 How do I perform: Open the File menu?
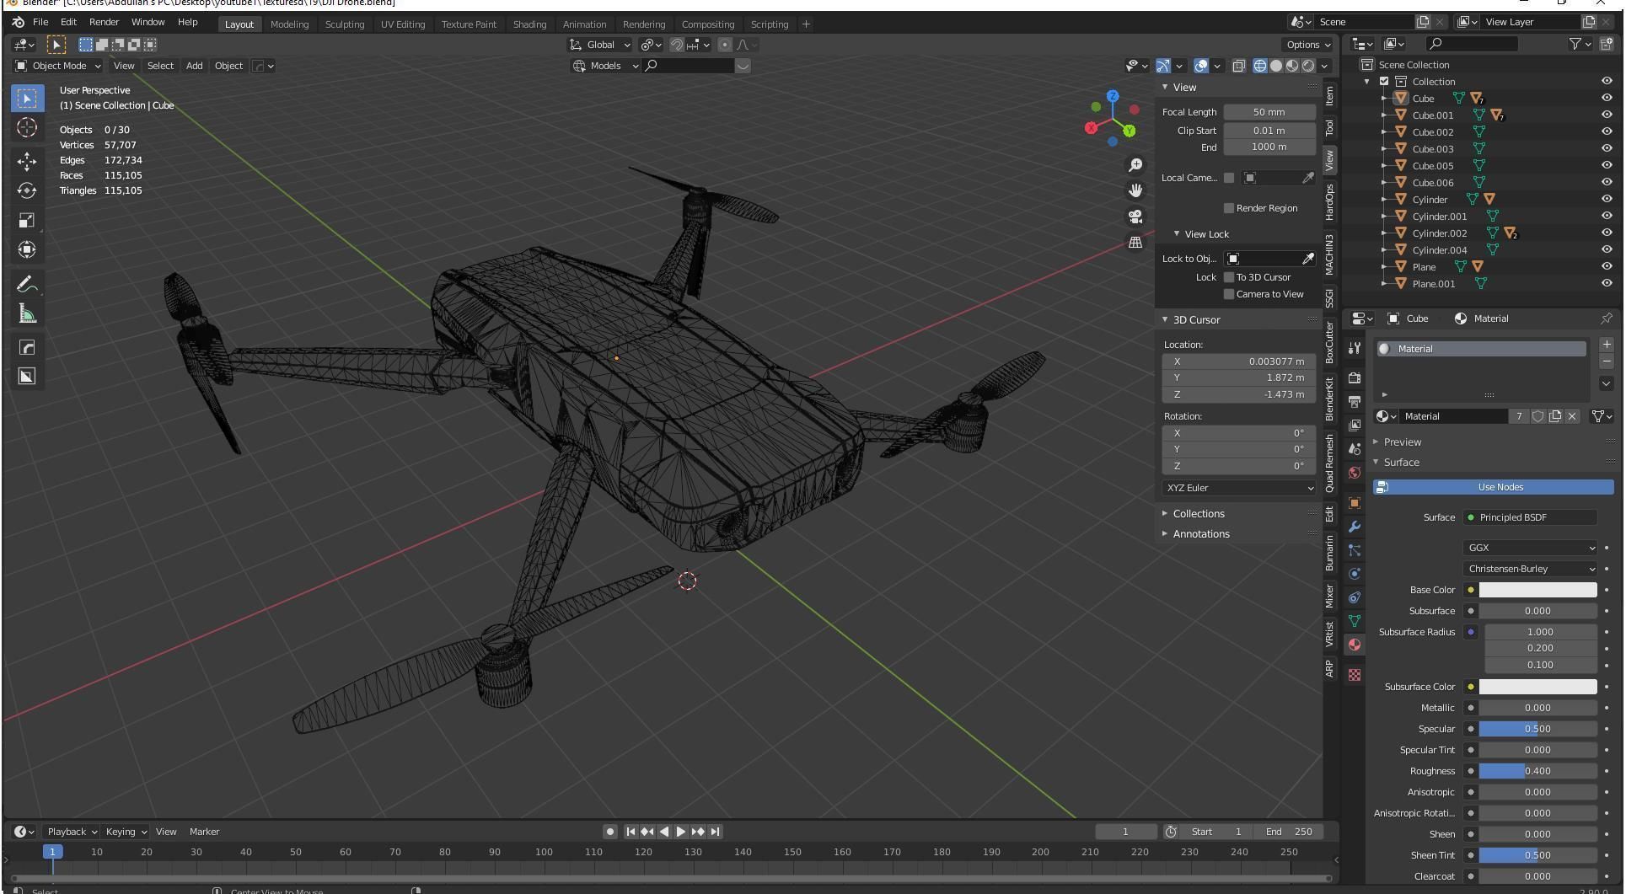(x=40, y=22)
